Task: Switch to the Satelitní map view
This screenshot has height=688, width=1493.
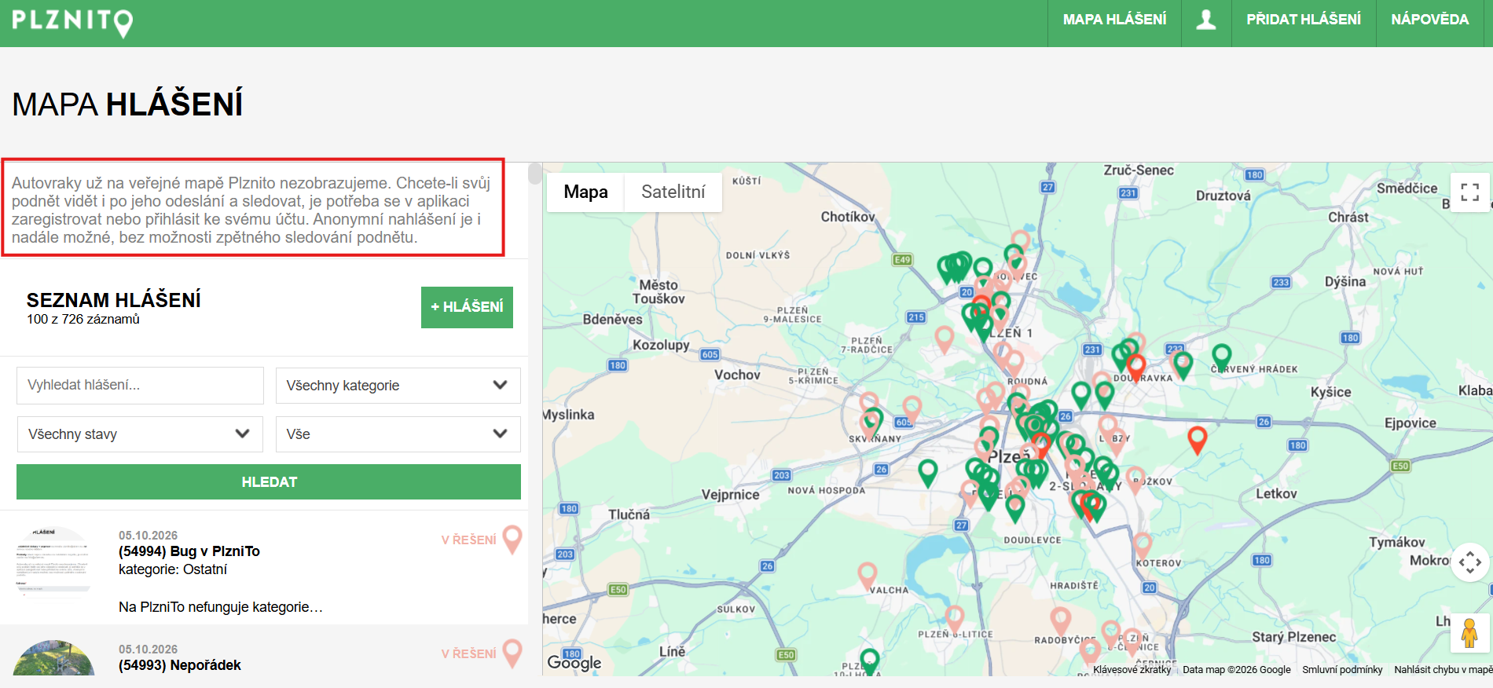Action: (673, 192)
